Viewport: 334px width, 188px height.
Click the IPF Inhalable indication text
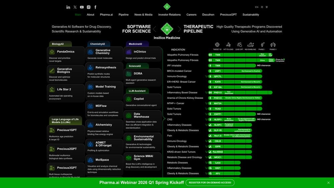[174, 65]
